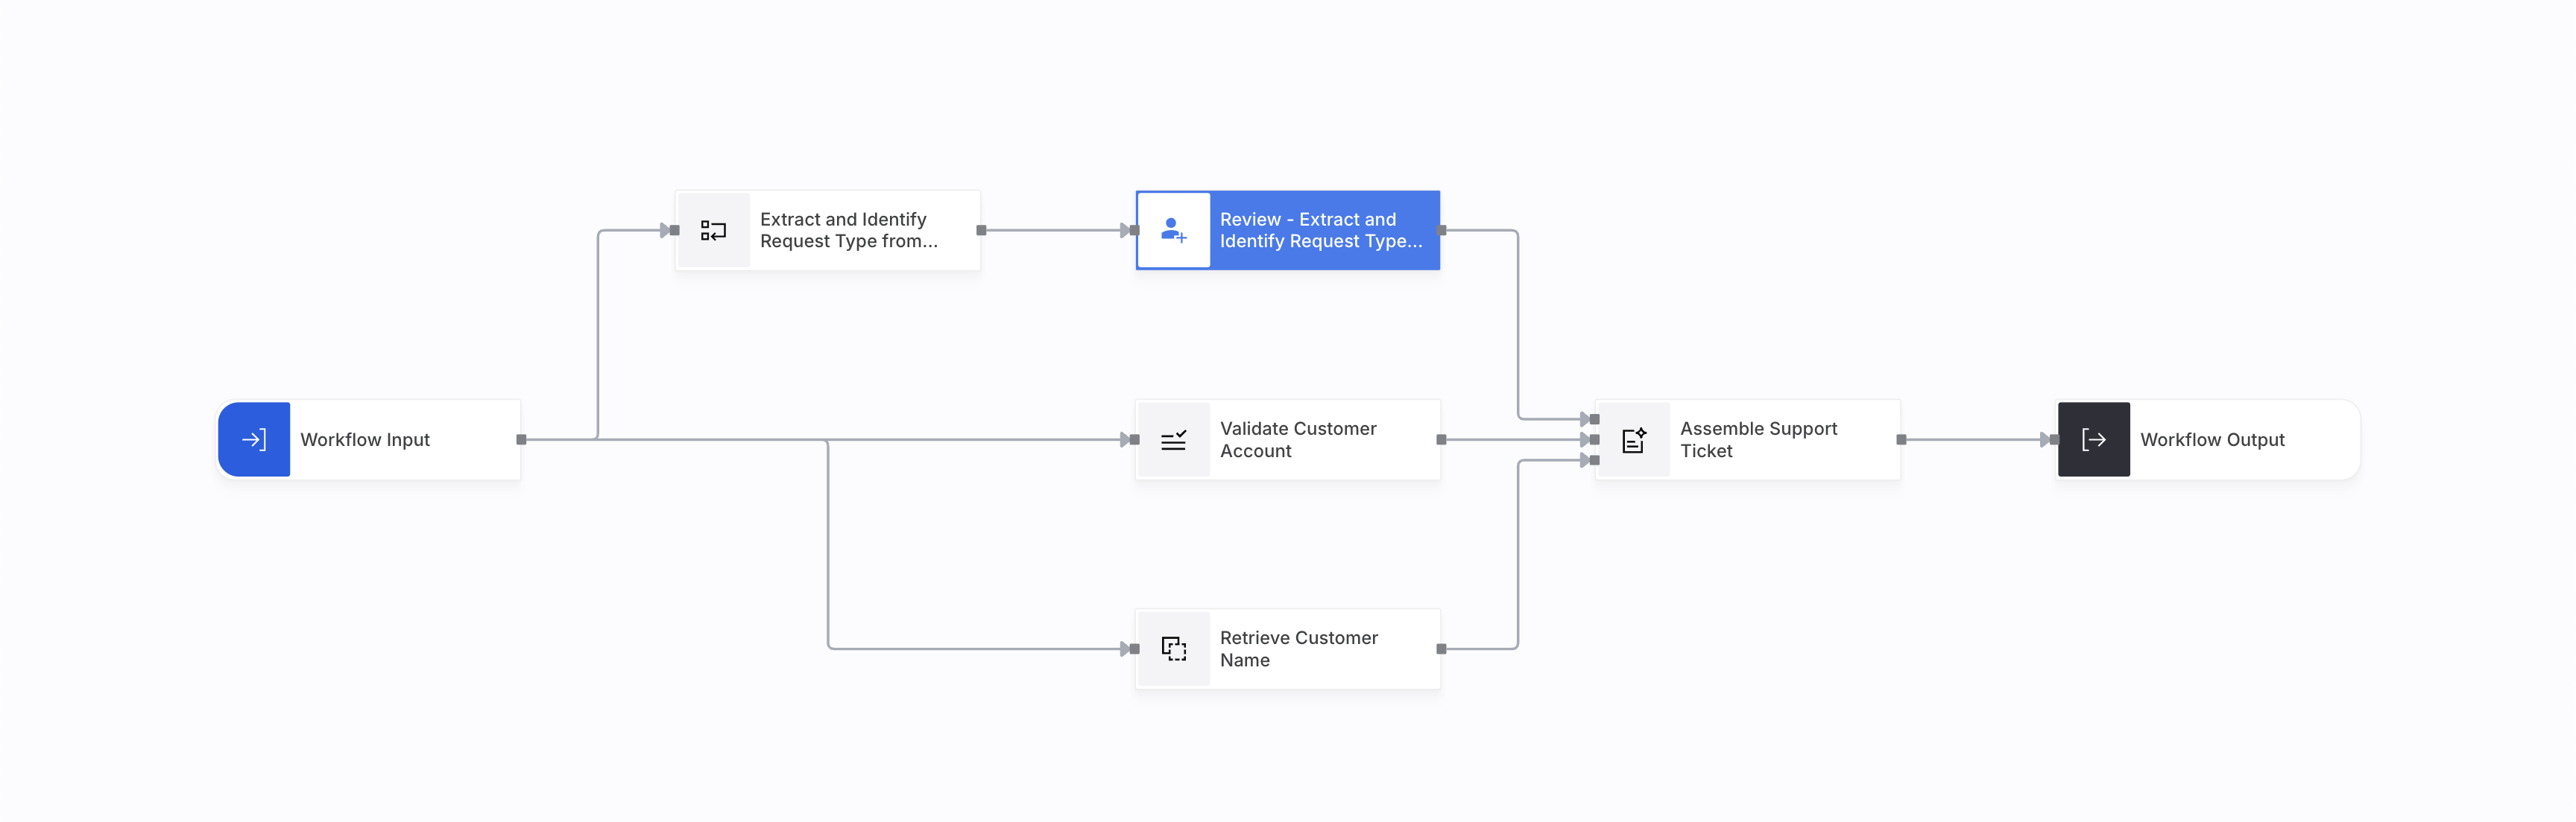Screen dimensions: 2576x822
Task: Click the Review node person-plus icon
Action: pos(1173,231)
